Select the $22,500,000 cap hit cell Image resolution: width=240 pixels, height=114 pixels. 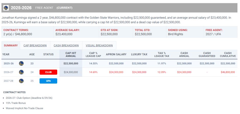(x=71, y=63)
